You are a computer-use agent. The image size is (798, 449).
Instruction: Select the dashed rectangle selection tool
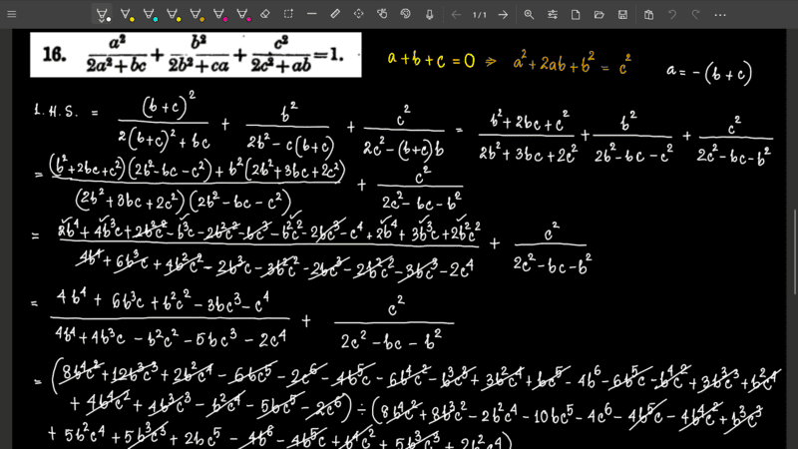288,14
